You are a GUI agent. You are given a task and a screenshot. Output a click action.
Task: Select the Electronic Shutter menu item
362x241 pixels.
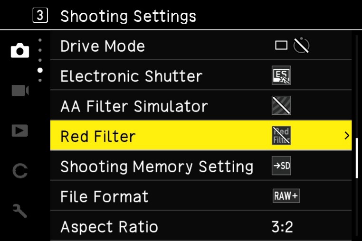point(201,75)
